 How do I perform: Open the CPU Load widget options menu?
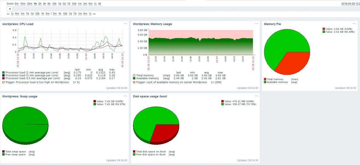(125, 24)
